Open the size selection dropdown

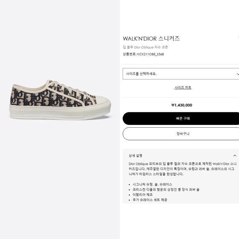tap(181, 74)
